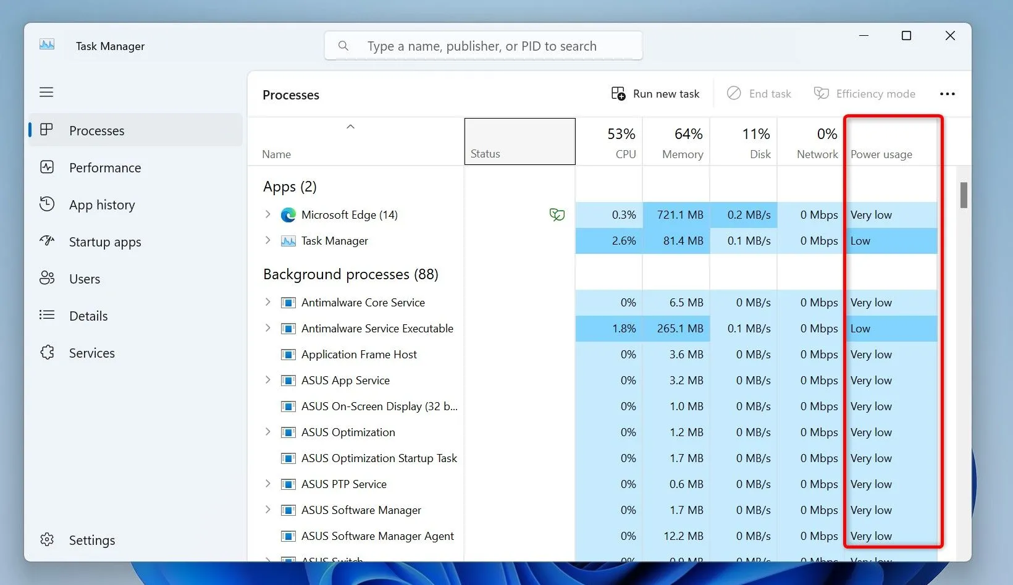Click the sort arrow above Name column
Screen dimensions: 1013x585
(x=350, y=127)
